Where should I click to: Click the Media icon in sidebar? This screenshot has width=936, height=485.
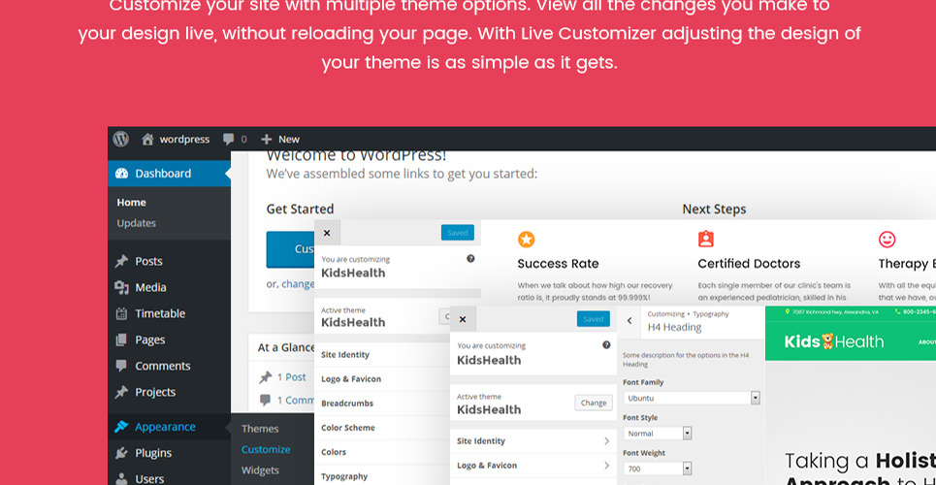[122, 287]
